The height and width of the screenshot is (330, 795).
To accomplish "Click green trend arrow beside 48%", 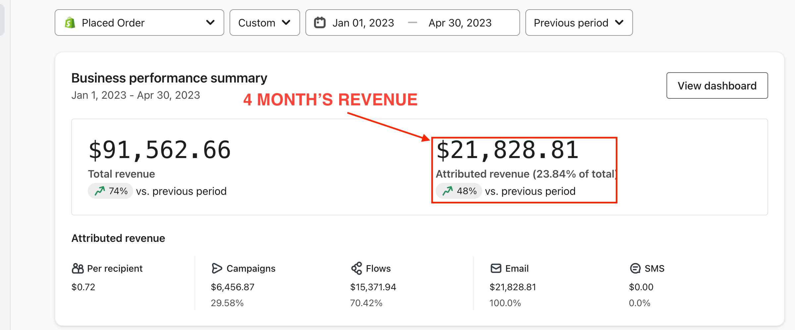I will [448, 191].
